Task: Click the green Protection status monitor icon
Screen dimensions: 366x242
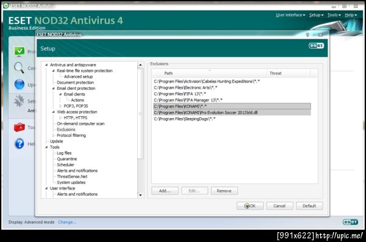Action: [x=20, y=51]
